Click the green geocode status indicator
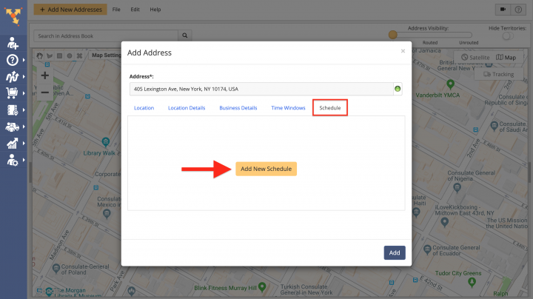 pos(398,89)
